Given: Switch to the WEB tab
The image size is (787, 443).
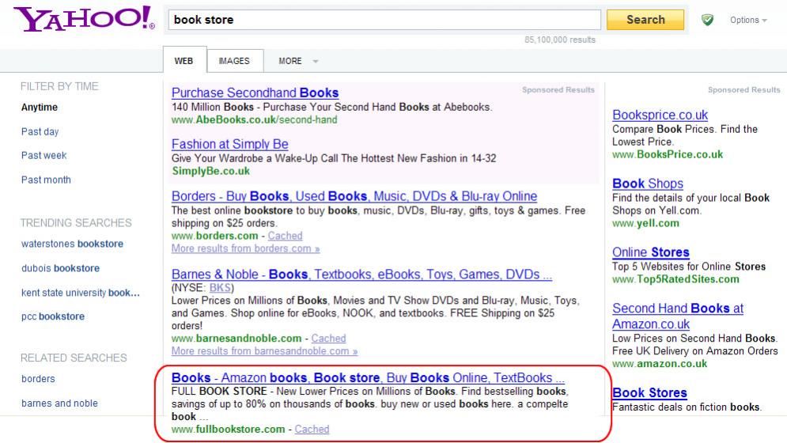Looking at the screenshot, I should coord(184,61).
